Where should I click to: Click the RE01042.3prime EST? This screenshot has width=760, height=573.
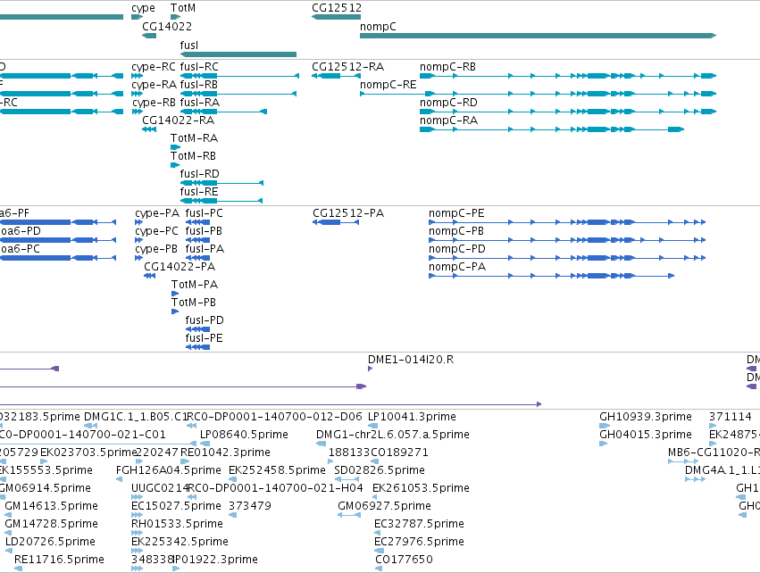(x=184, y=461)
